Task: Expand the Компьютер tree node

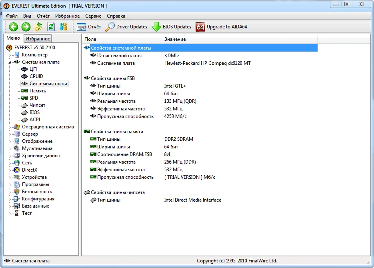Action: click(x=10, y=55)
